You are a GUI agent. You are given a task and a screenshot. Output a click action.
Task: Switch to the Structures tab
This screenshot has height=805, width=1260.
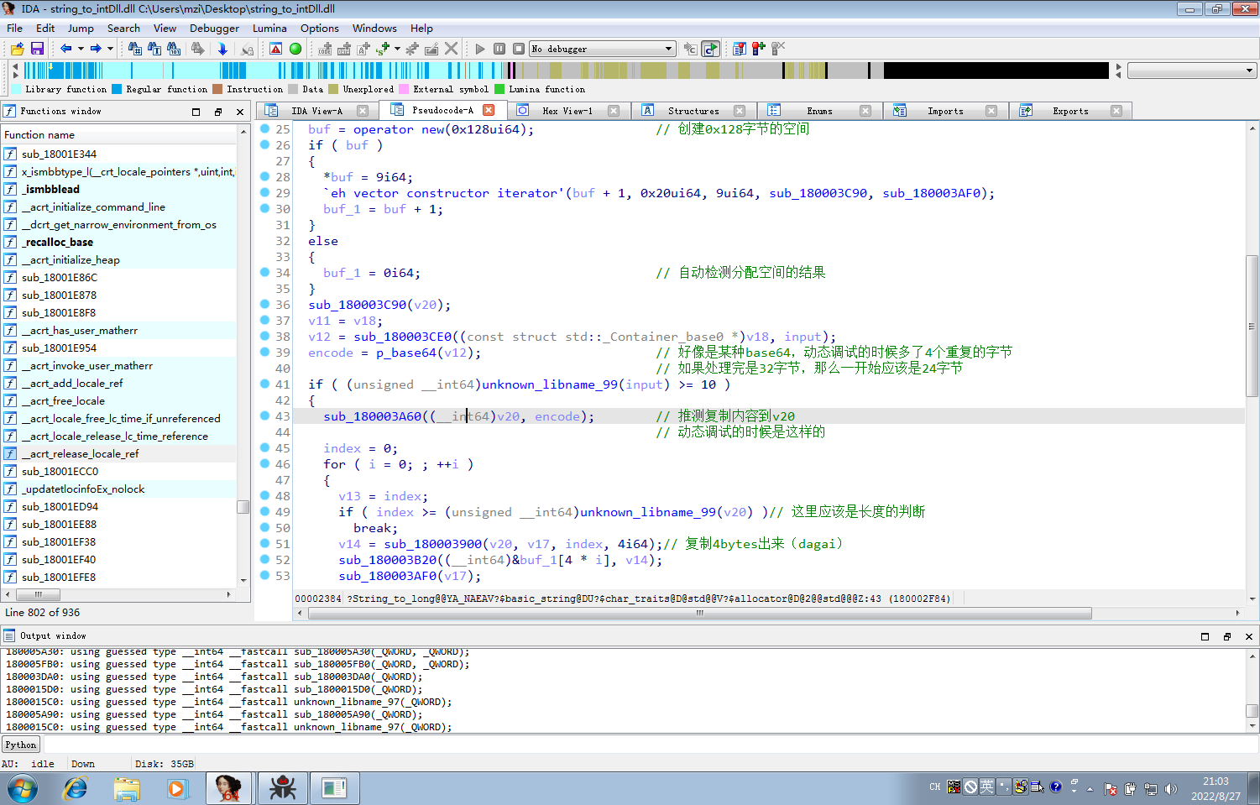tap(693, 111)
